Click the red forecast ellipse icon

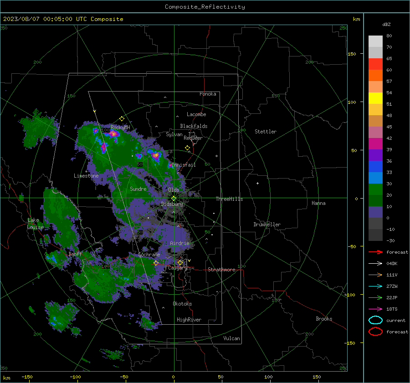click(375, 332)
